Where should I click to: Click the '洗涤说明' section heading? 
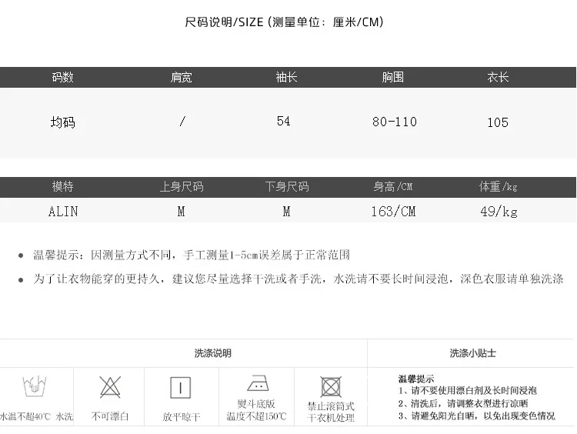(x=212, y=353)
